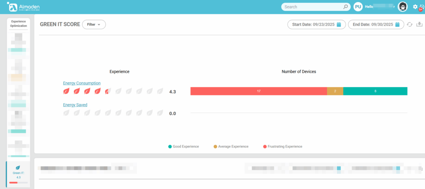The width and height of the screenshot is (425, 189).
Task: Select the Green IT sidebar tab
Action: coord(18,175)
